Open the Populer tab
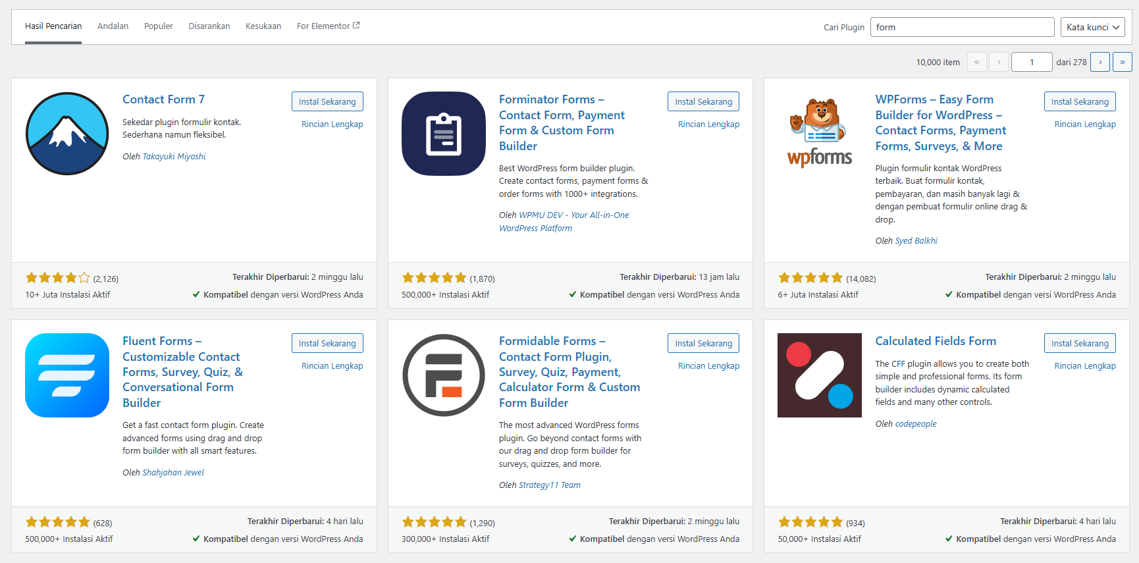 [x=159, y=26]
